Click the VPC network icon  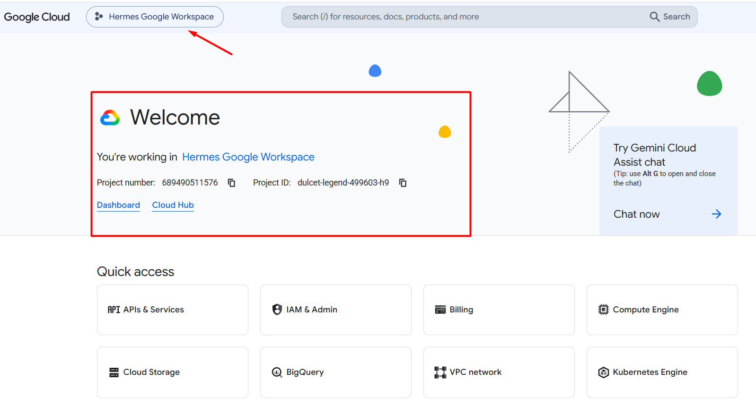[440, 373]
